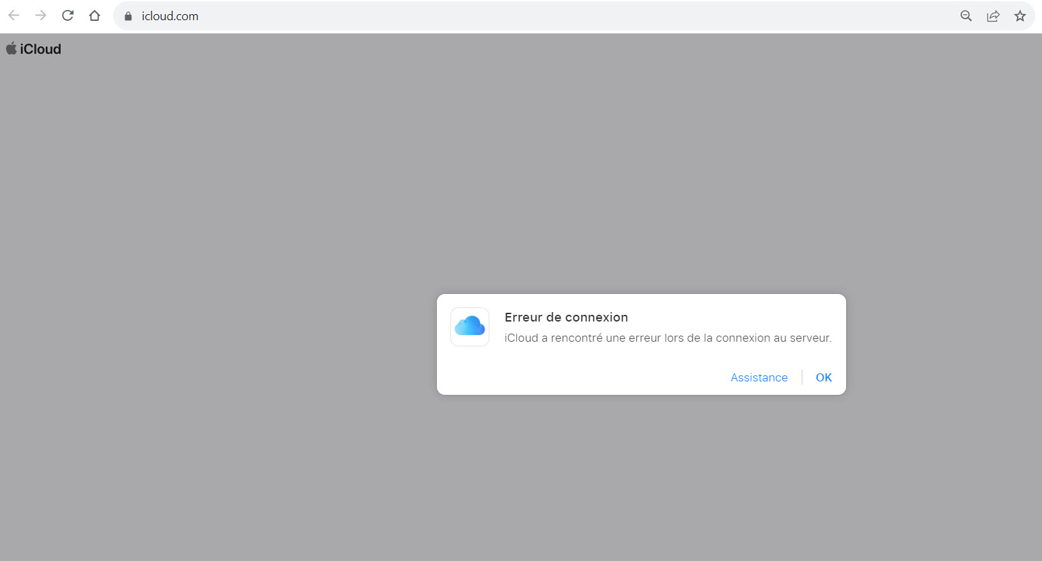Click the 'iCloud a rencontré une erreur' message
Viewport: 1042px width, 561px height.
click(x=668, y=338)
